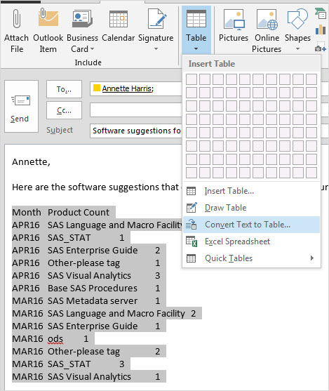Click the 'MAR16 SAS Metadata server 1' row
Image resolution: width=329 pixels, height=391 pixels.
(86, 301)
